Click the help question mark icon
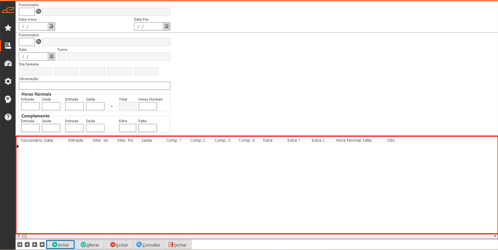Image resolution: width=498 pixels, height=250 pixels. tap(8, 117)
